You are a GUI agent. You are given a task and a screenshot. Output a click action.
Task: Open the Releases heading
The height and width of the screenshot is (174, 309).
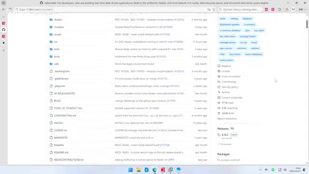point(223,129)
